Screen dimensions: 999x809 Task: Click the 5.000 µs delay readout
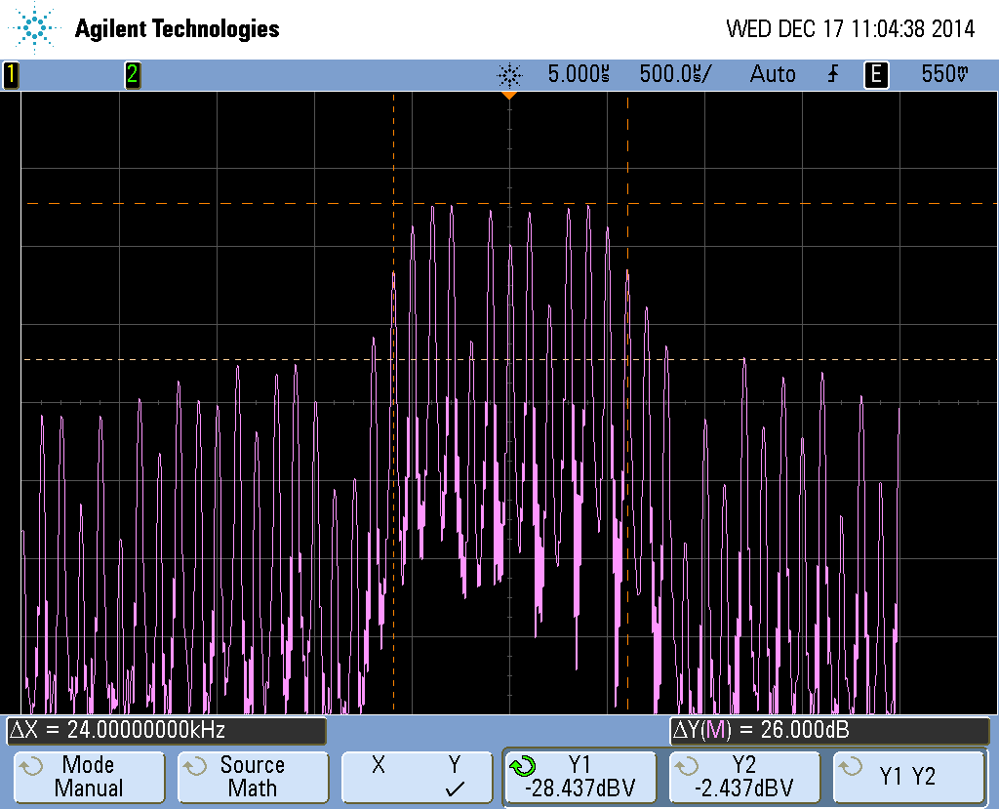tap(579, 74)
